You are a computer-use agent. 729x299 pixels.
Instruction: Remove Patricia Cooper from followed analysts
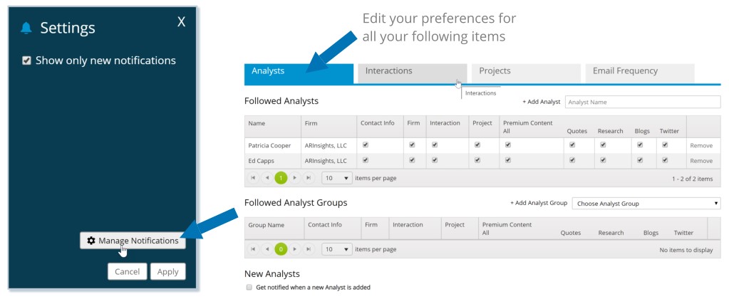coord(701,145)
